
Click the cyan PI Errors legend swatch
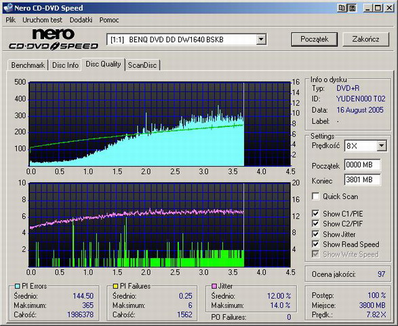coord(17,286)
